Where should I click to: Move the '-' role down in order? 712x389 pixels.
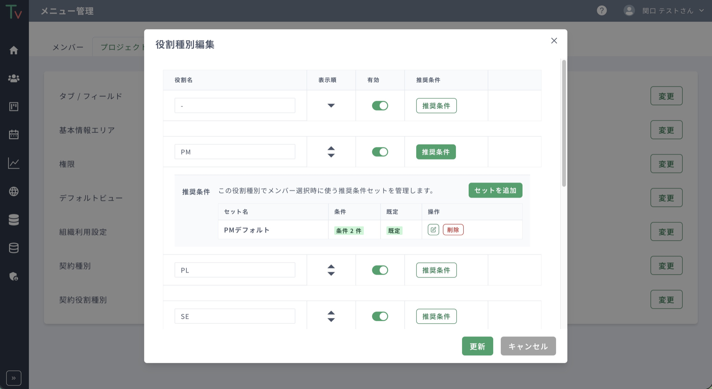331,105
